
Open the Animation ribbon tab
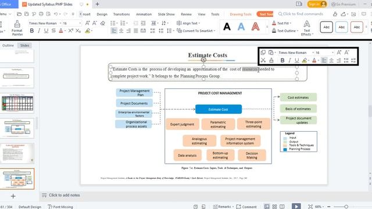coord(144,14)
